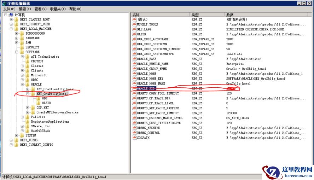Click the ORACLE_BASE string value icon

point(134,59)
